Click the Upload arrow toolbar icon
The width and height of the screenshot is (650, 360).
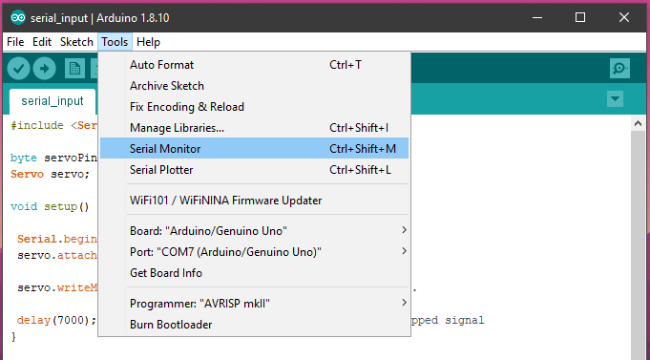point(44,69)
